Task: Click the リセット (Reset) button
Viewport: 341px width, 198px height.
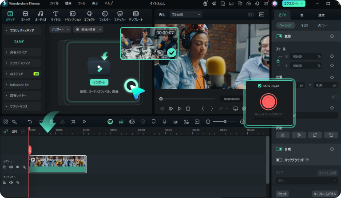Action: 282,194
